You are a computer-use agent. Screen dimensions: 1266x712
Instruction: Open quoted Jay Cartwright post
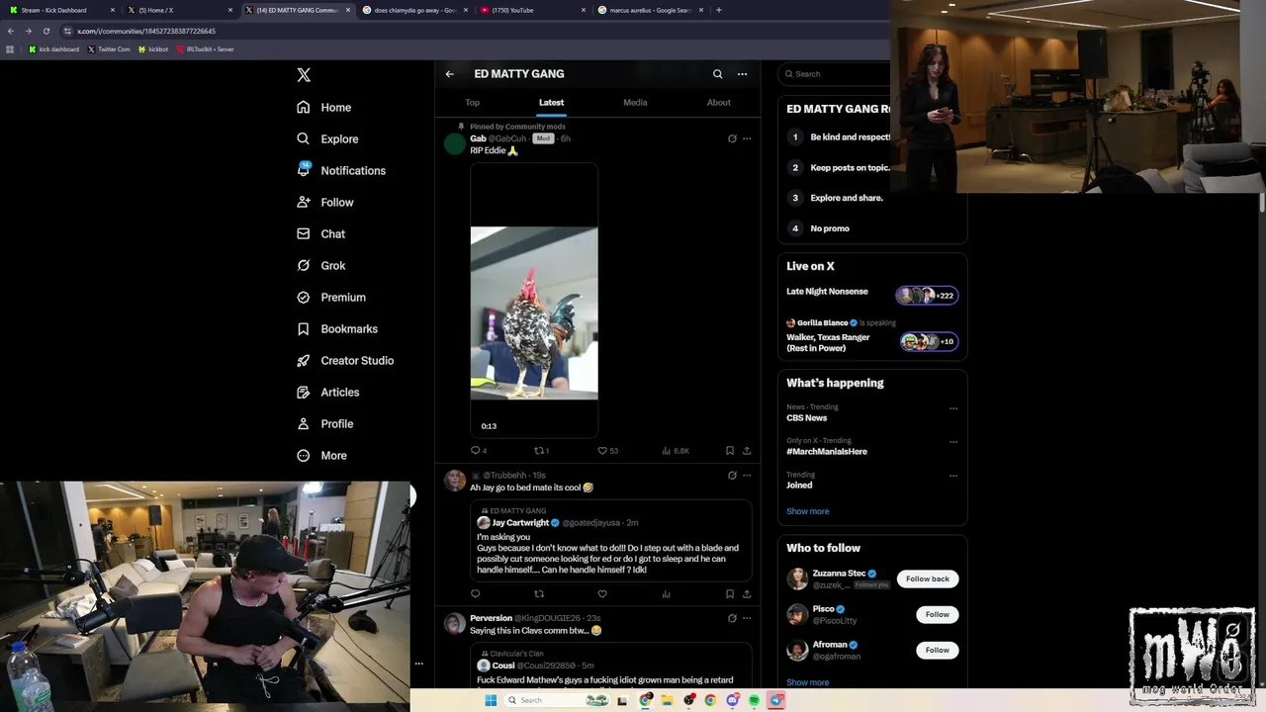(611, 541)
